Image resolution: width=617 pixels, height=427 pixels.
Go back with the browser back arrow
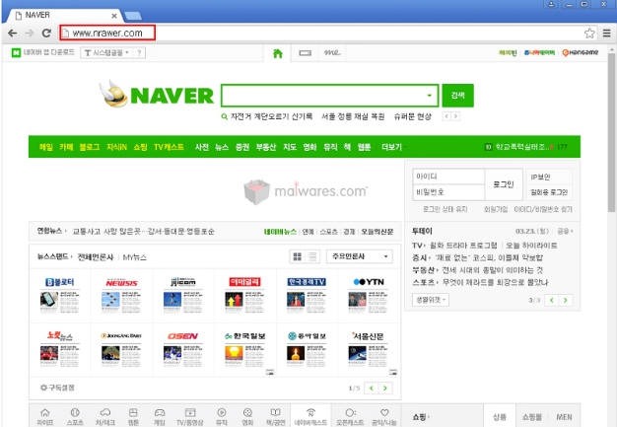click(x=12, y=34)
